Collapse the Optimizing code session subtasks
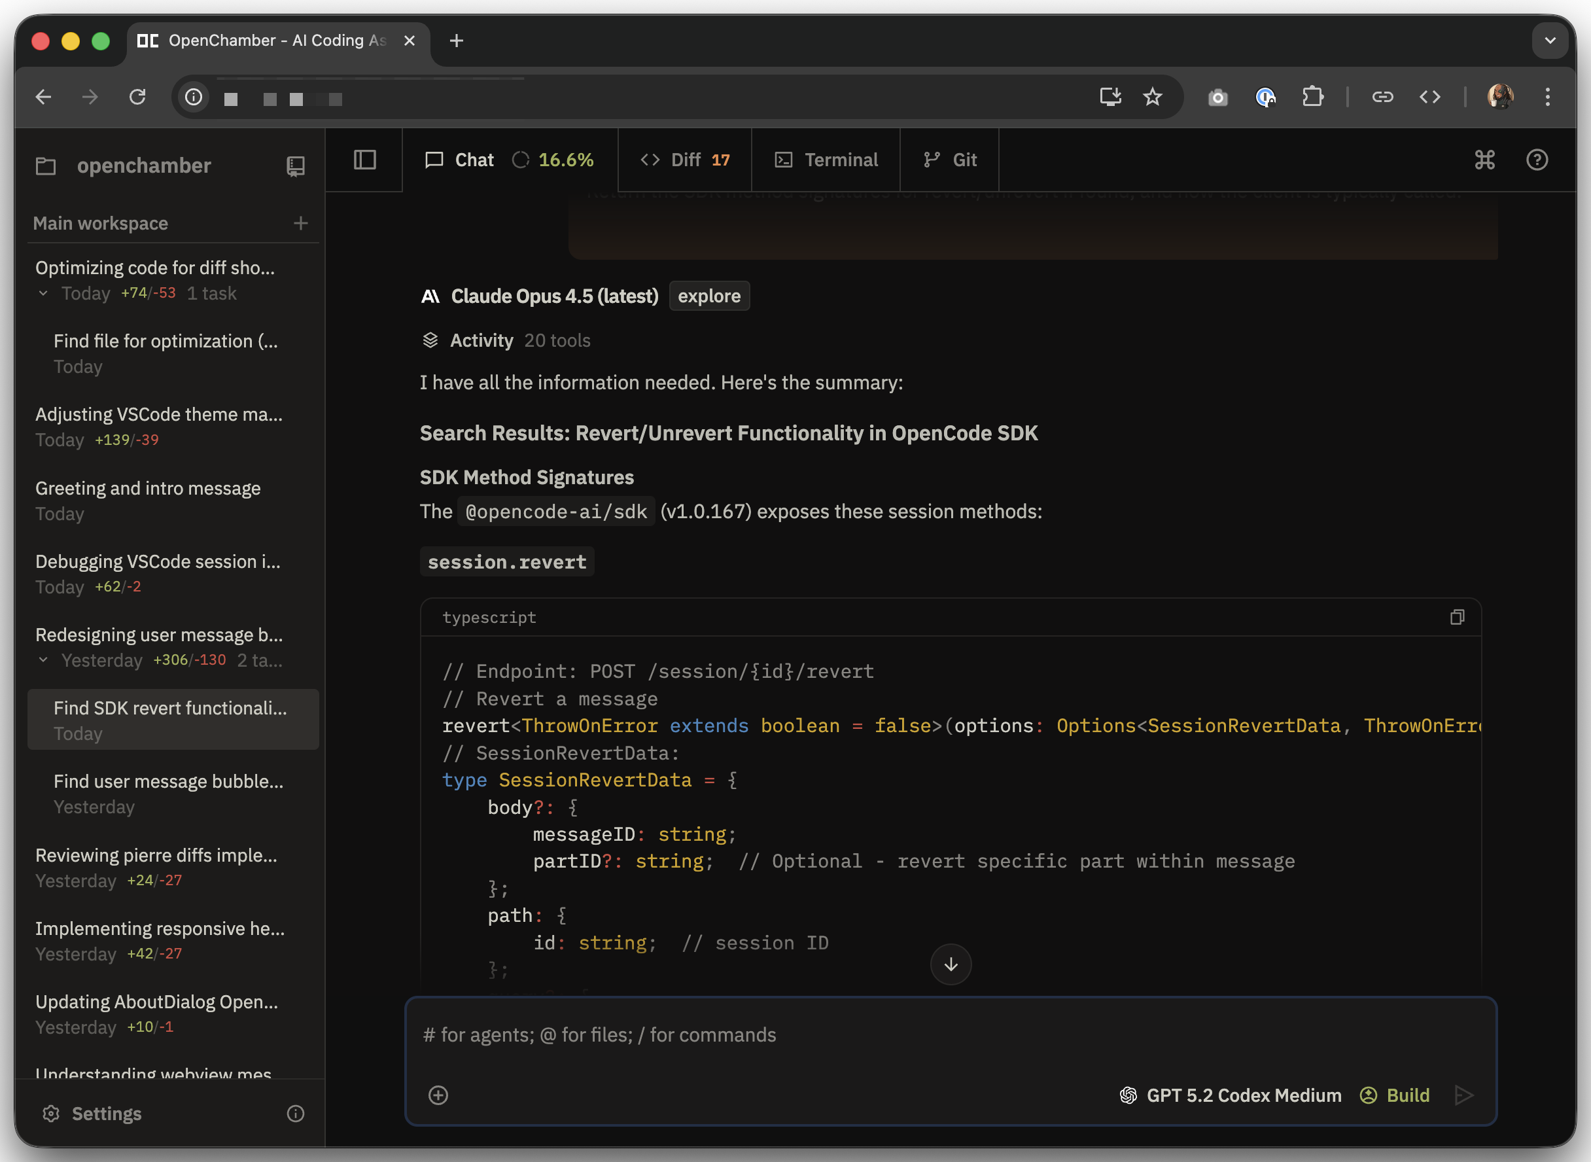 (44, 293)
